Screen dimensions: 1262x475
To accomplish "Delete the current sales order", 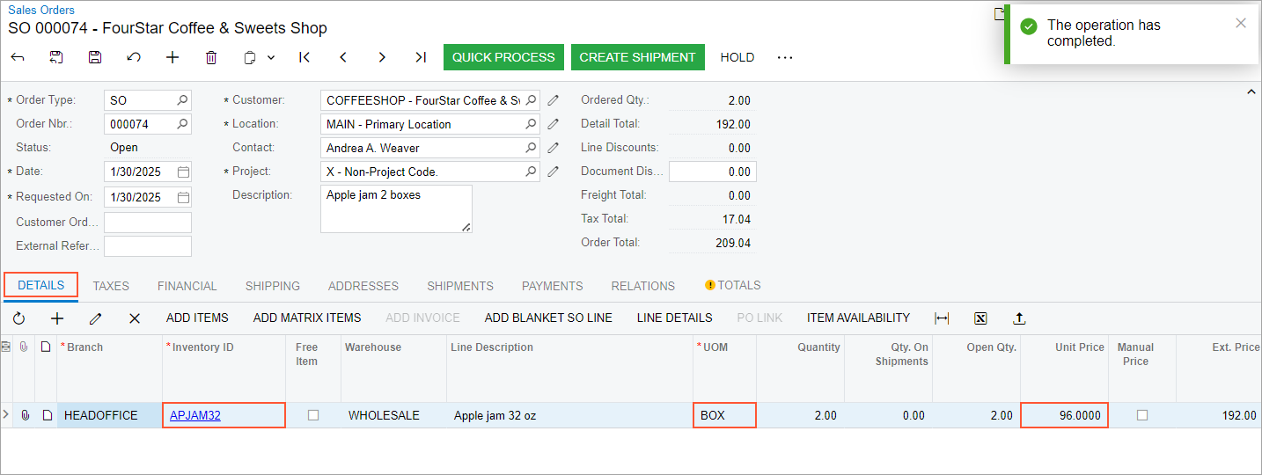I will click(x=211, y=57).
